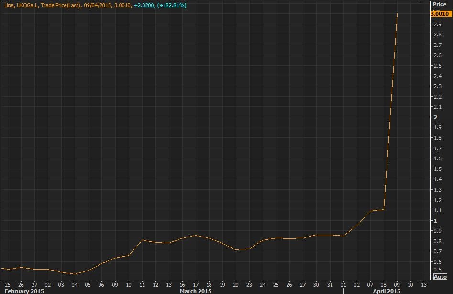This screenshot has width=453, height=294.
Task: Click the April 2015 month label
Action: pos(387,291)
